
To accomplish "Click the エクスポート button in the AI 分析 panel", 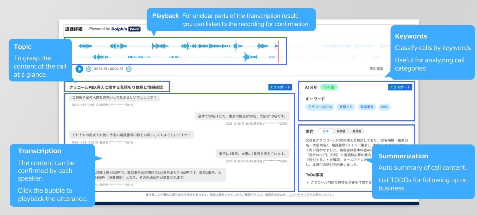I will click(400, 87).
